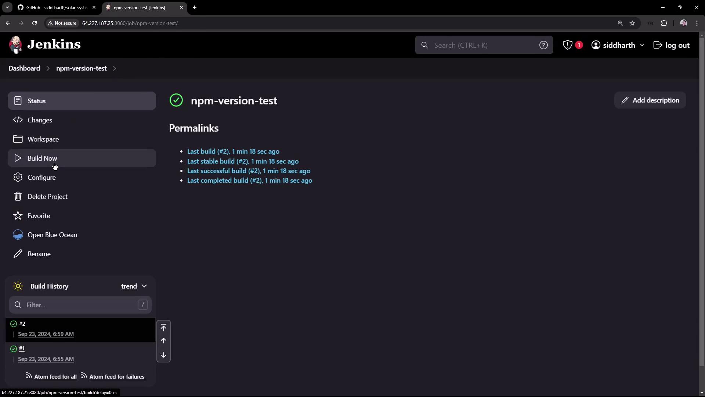The image size is (705, 397).
Task: Click the Delete Project trash icon
Action: click(18, 197)
